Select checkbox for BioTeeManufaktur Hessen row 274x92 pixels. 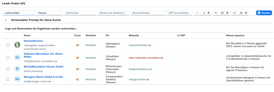coord(8,69)
